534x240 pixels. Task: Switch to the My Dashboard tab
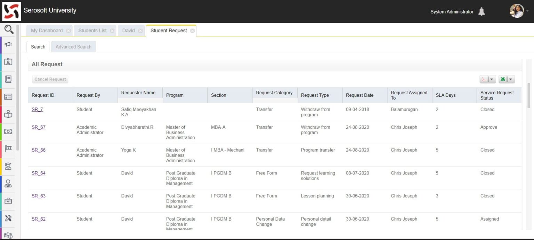coord(46,31)
